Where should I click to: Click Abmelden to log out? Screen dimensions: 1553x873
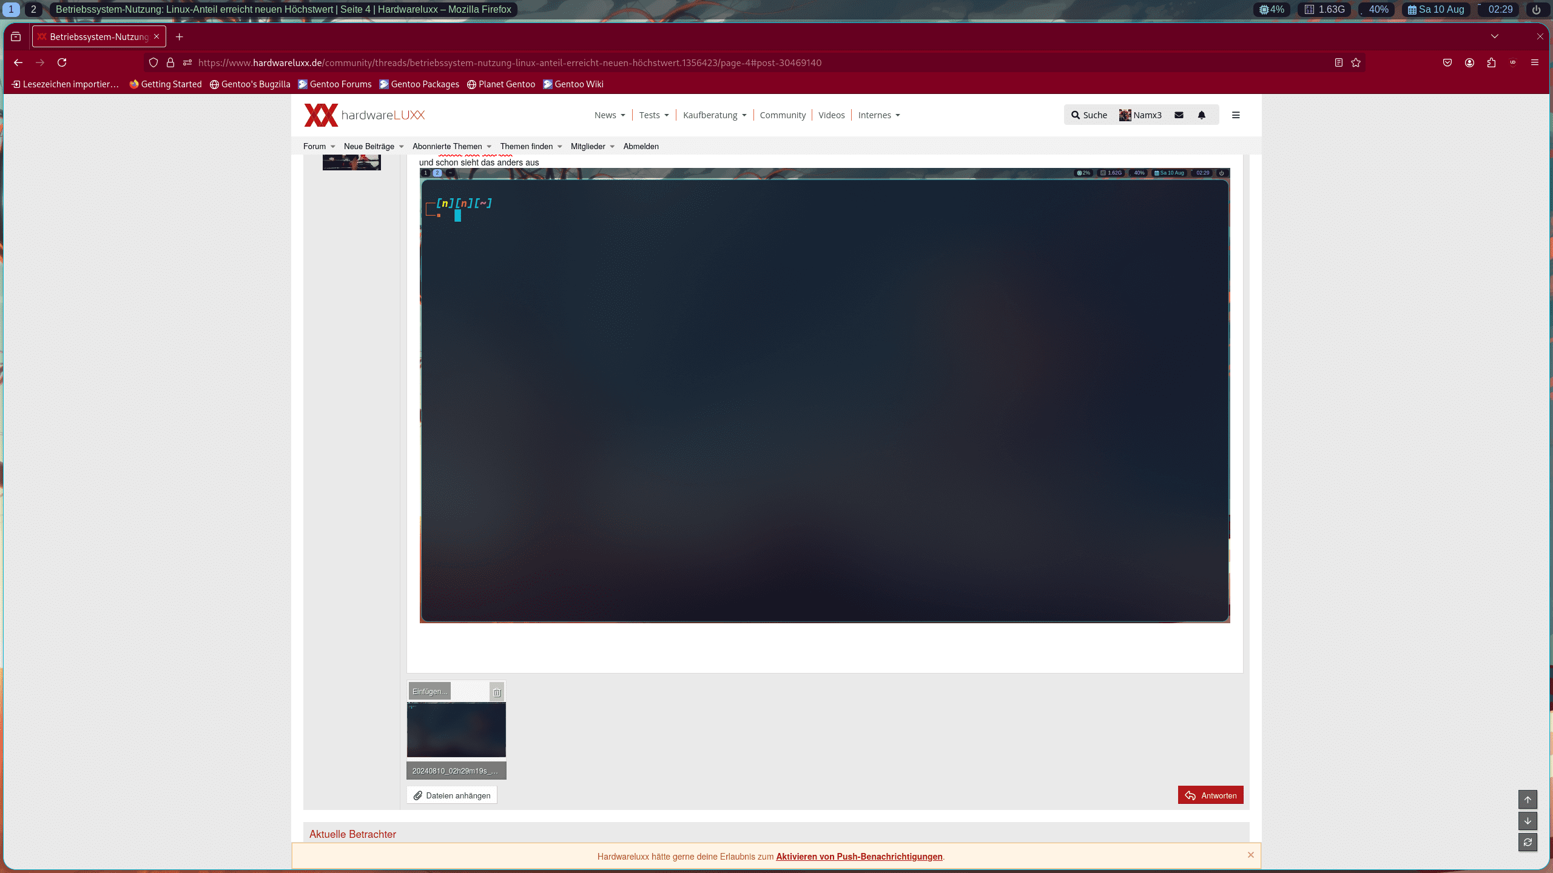click(x=641, y=146)
